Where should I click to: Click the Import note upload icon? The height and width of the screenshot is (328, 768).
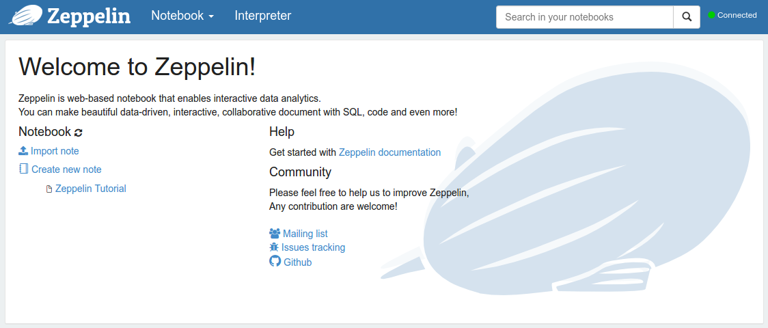[23, 151]
